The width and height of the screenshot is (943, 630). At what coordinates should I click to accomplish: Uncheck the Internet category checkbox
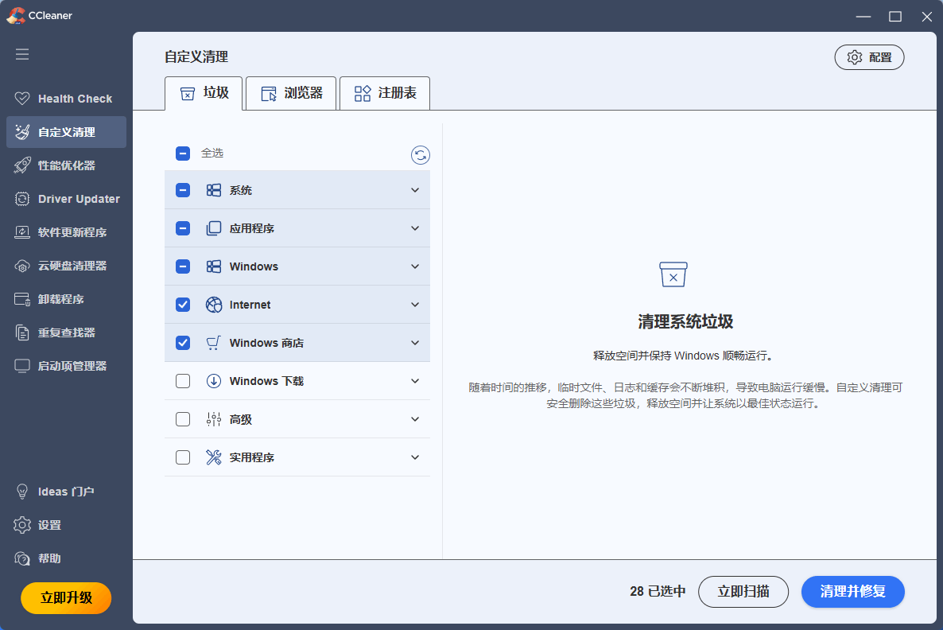point(183,305)
